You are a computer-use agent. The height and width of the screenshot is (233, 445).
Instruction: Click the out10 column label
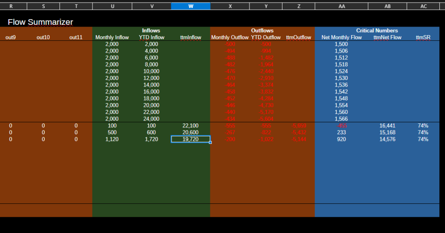[x=43, y=37]
